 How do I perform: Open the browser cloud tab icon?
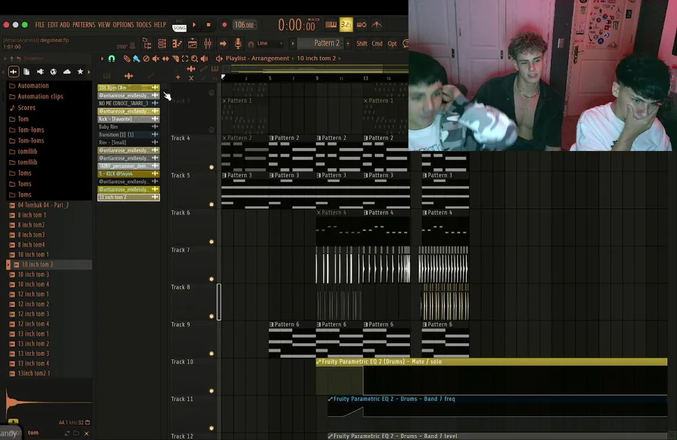pyautogui.click(x=67, y=71)
